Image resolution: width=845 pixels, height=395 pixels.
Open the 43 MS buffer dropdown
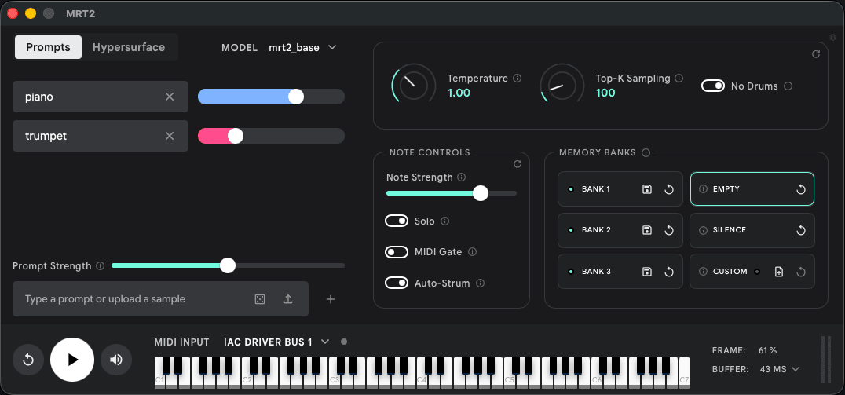coord(779,369)
